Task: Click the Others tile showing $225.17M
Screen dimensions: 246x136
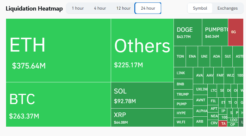Action: 142,50
